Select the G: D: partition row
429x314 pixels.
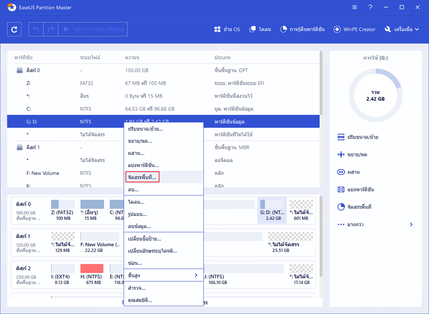[163, 121]
